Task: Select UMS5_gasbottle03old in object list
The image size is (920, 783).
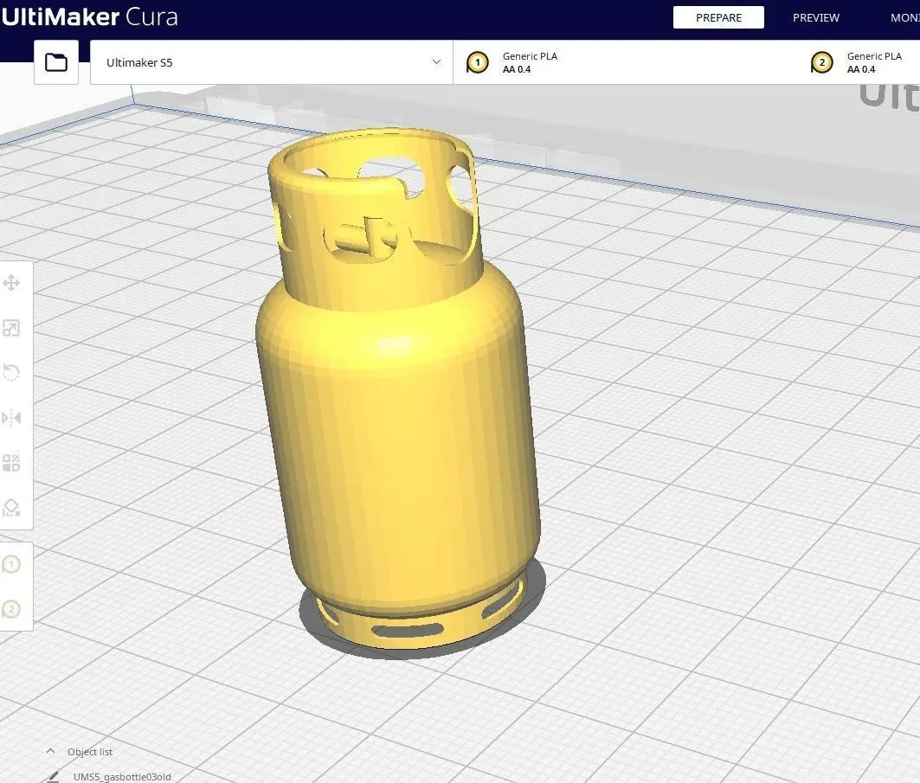Action: (122, 777)
